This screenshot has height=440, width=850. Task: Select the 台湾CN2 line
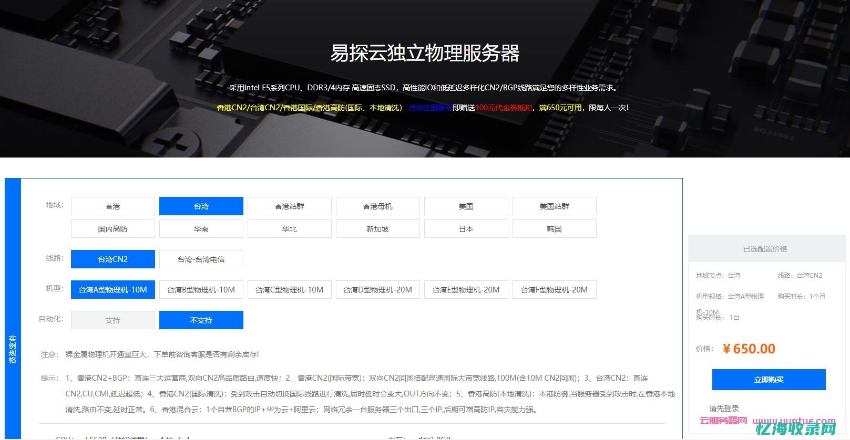click(x=113, y=259)
